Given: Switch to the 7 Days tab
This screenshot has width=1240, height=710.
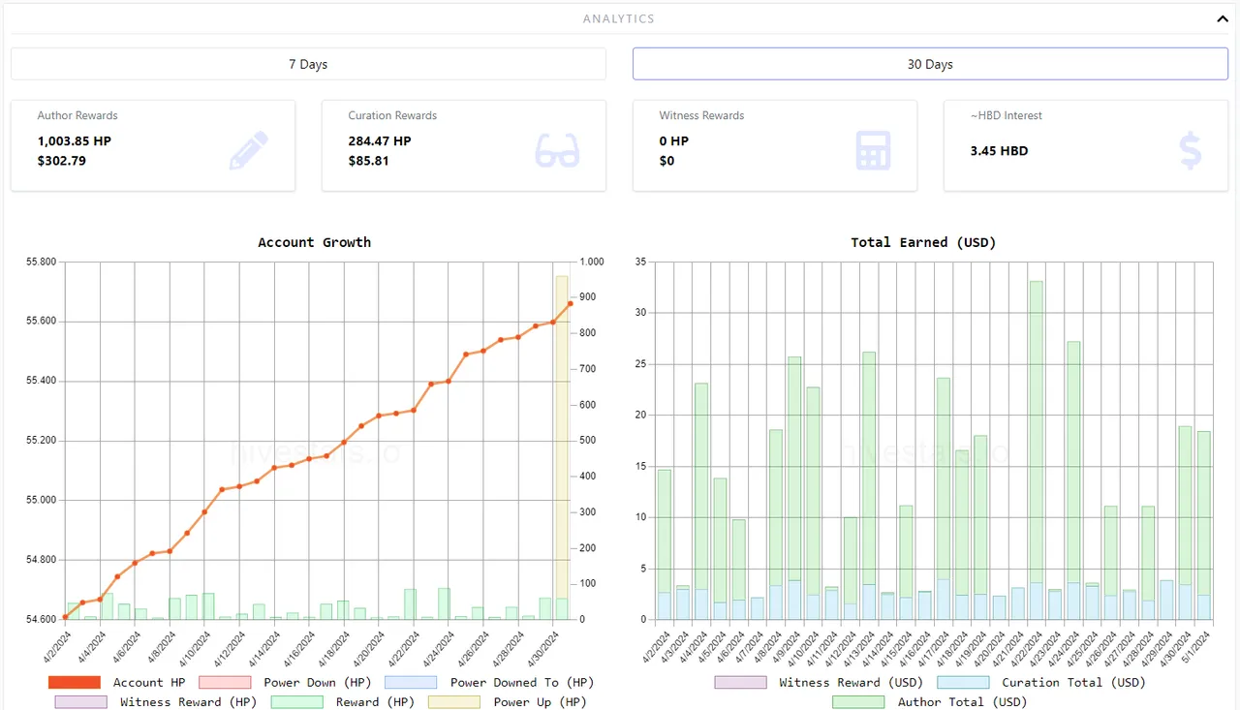Looking at the screenshot, I should [308, 64].
